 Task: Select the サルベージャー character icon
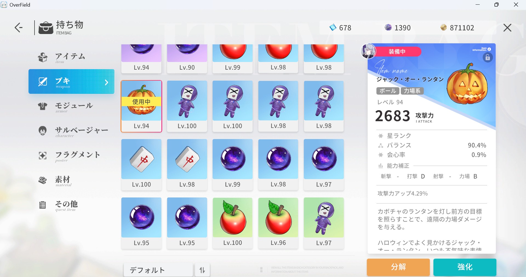tap(42, 131)
